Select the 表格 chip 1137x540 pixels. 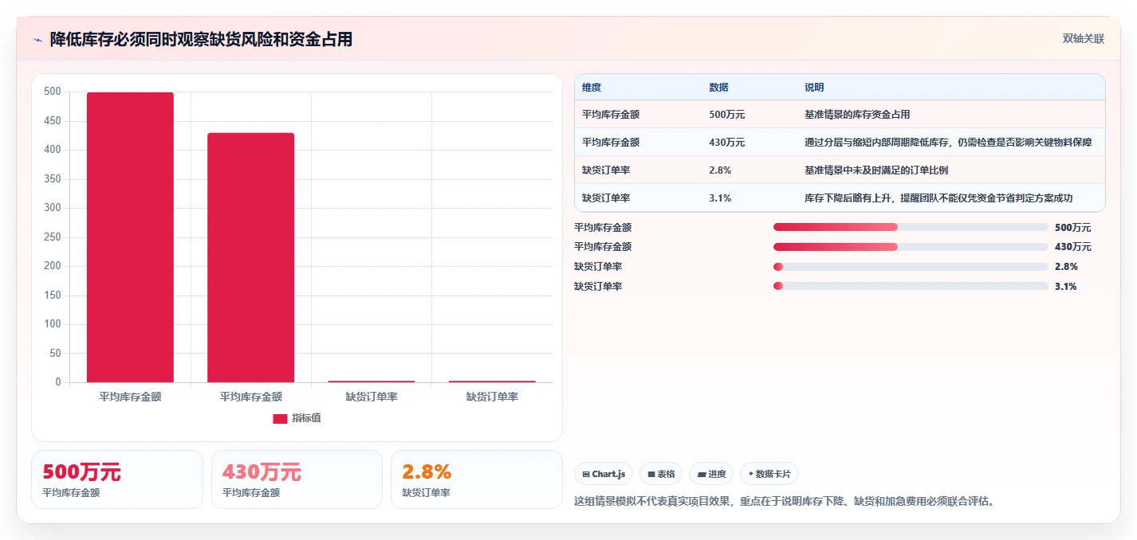661,474
